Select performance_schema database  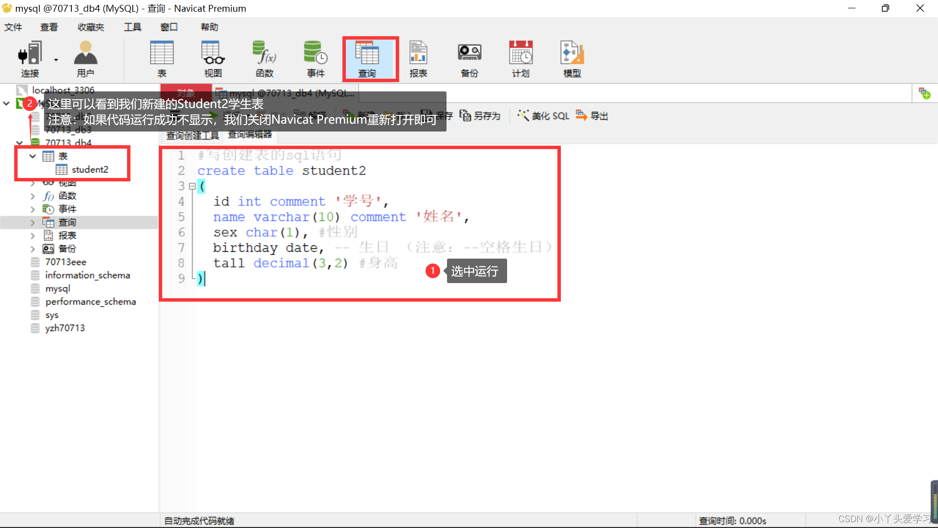[x=90, y=302]
